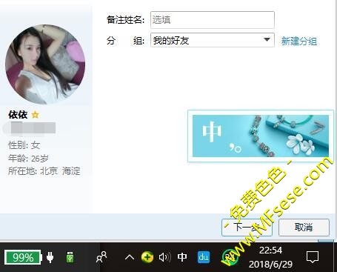Viewport: 337px width, 272px height.
Task: Click the blue du input method icon
Action: [x=204, y=257]
